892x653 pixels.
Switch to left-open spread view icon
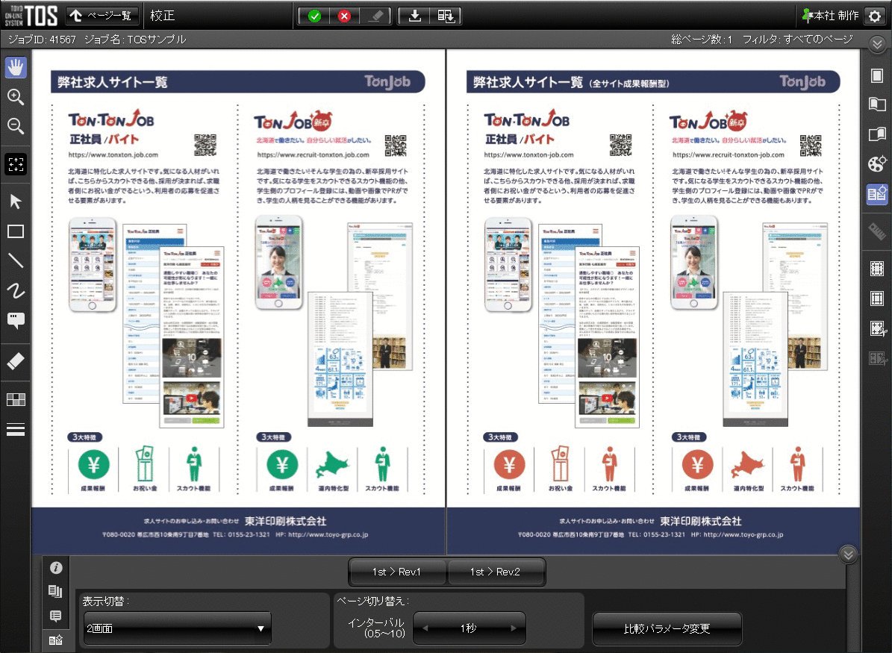(877, 104)
